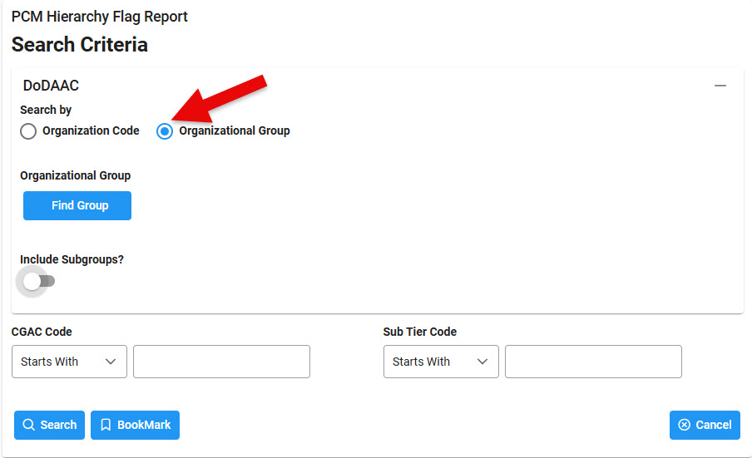Click the BookMark button label
This screenshot has width=752, height=458.
144,425
